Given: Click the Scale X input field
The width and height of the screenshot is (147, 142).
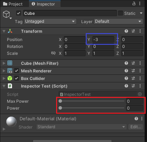Looking at the screenshot, I should point(75,53).
